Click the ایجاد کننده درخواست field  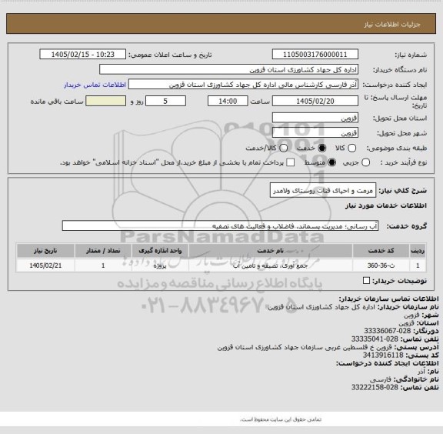(243, 85)
